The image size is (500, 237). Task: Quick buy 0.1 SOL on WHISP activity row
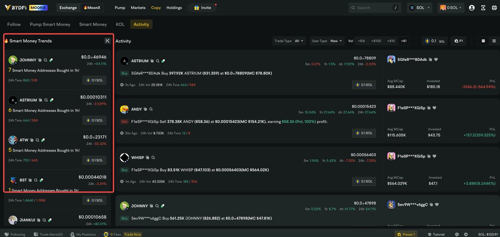point(364,181)
